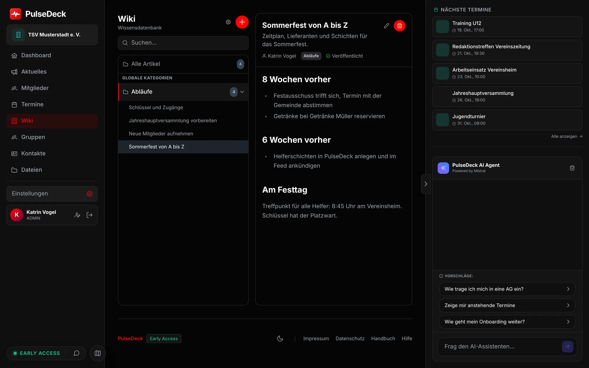The image size is (589, 368).
Task: Log out using the exit icon
Action: pos(90,215)
